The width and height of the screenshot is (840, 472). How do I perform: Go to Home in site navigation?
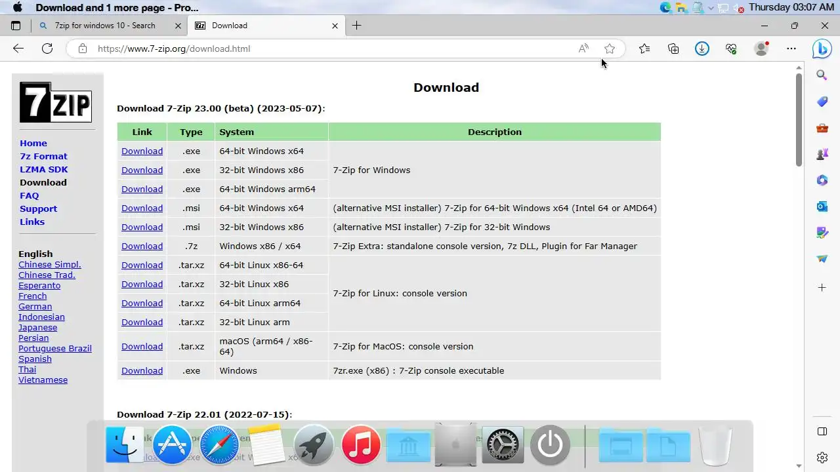click(x=33, y=143)
